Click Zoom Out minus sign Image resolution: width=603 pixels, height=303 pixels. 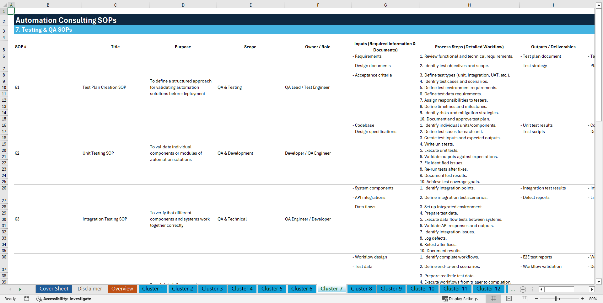coord(536,299)
